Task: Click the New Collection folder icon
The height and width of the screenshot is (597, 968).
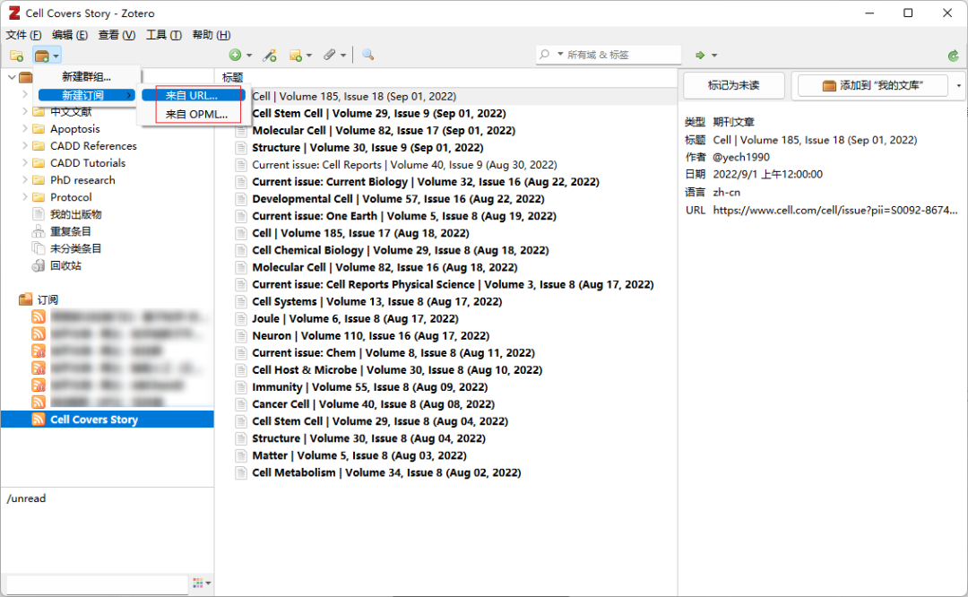Action: [17, 56]
